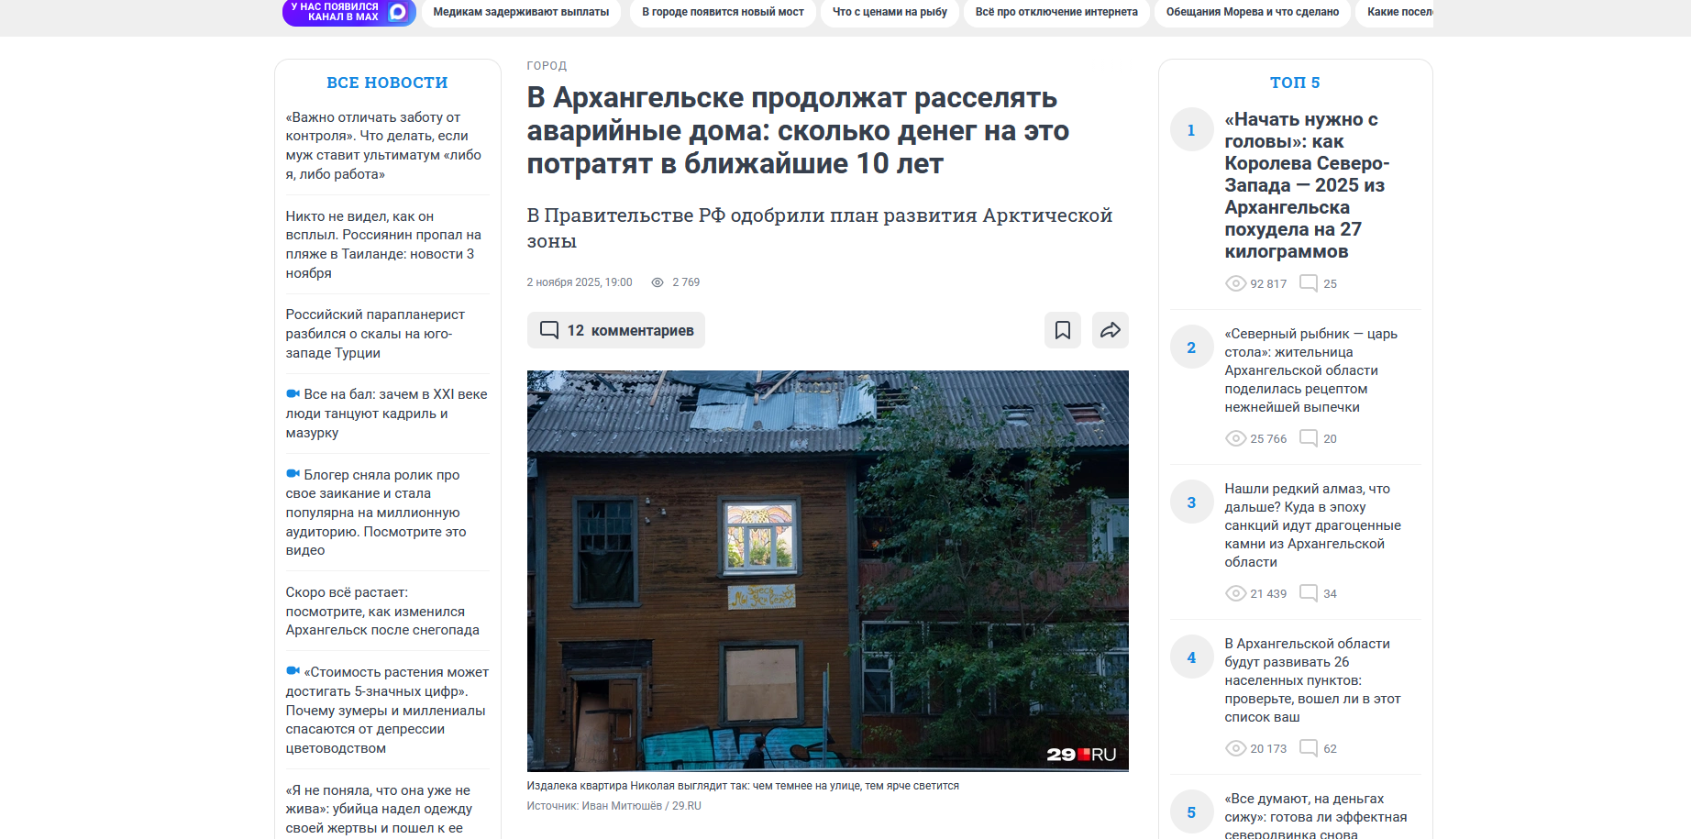Screen dimensions: 1691x839
Task: Click video icon by «Блогер сняла ролик»
Action: click(x=293, y=474)
